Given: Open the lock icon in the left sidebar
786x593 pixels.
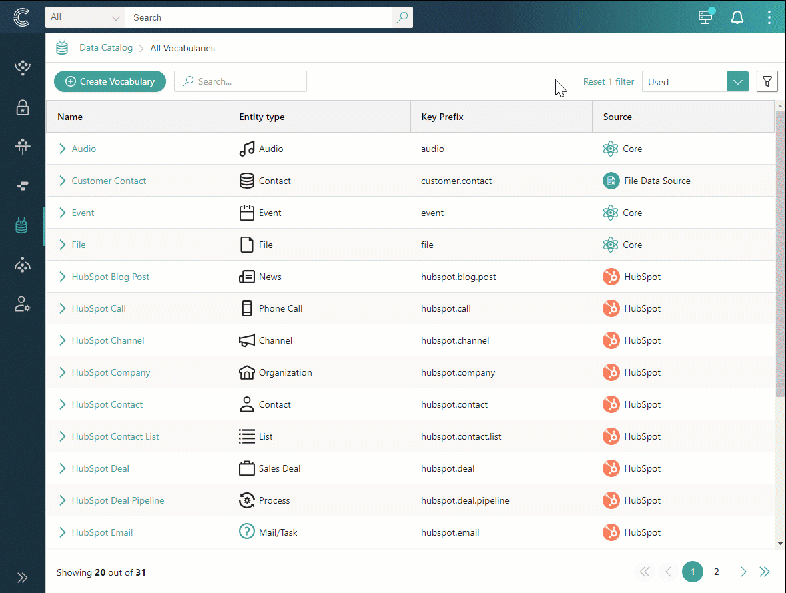Looking at the screenshot, I should 23,108.
